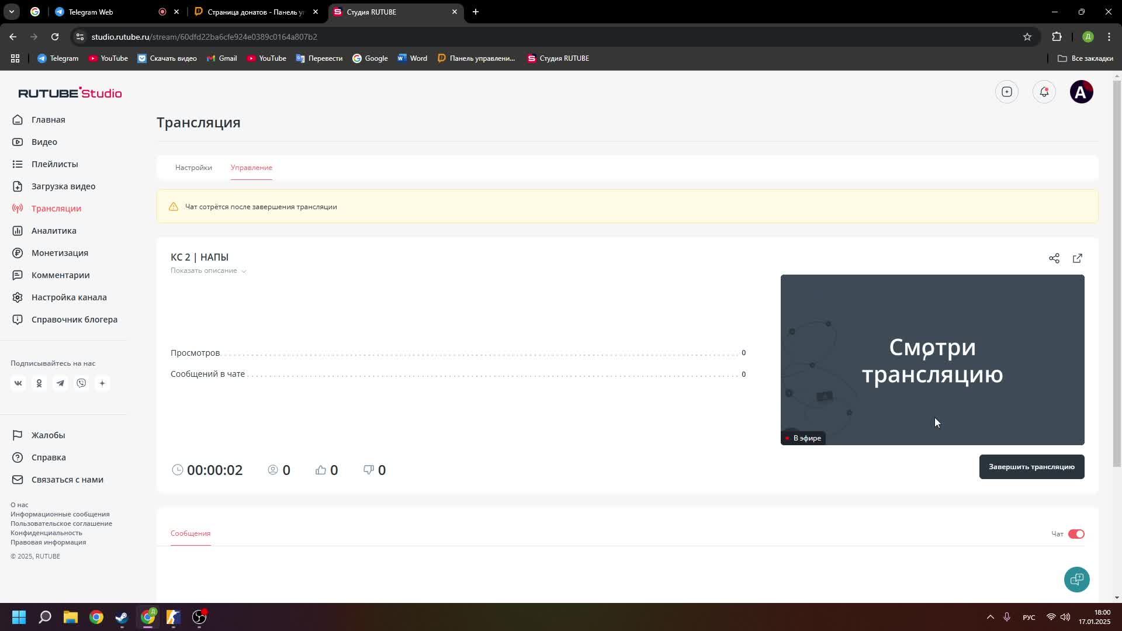
Task: Click the share stream icon
Action: tap(1054, 258)
